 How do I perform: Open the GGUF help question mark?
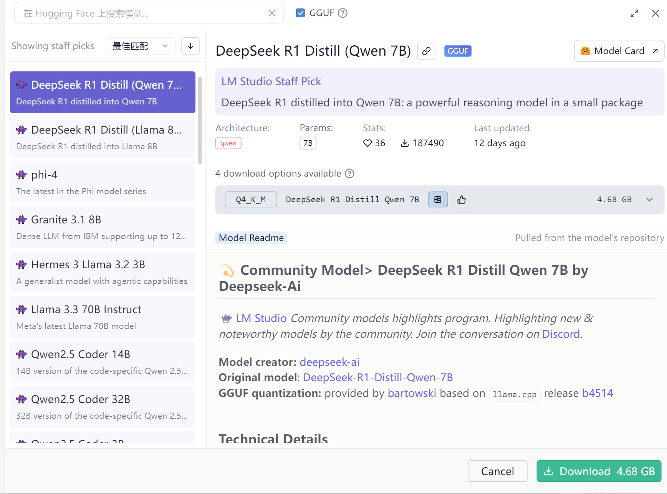[343, 13]
